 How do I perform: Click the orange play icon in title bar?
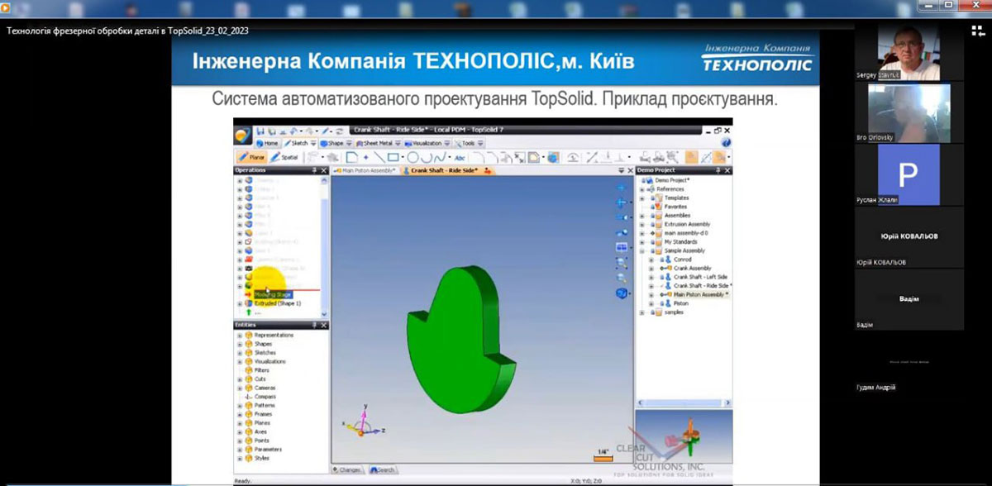(5, 9)
